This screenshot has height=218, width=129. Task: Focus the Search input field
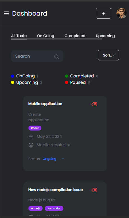(37, 56)
